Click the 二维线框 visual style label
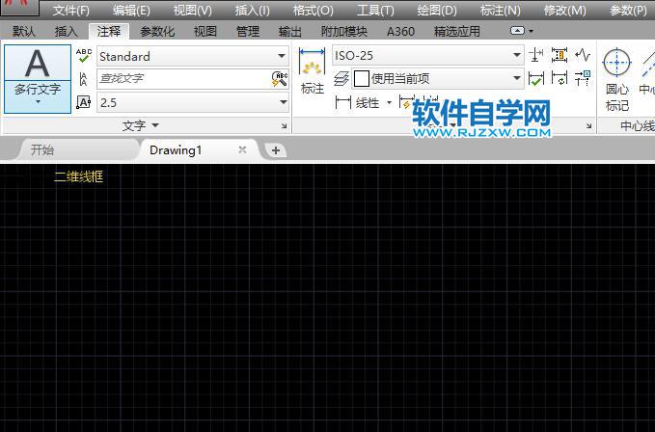This screenshot has height=432, width=655. pos(78,176)
